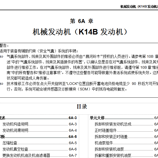
Task: Click the large title 机械发动机（K14B 发动机）
Action: click(80, 32)
